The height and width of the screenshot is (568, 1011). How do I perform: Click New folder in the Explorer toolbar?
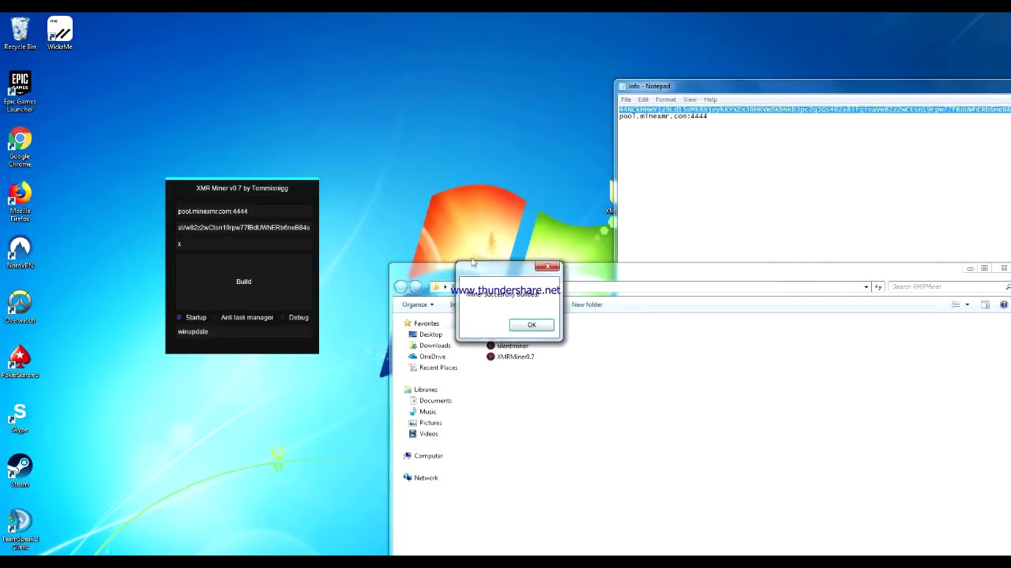coord(587,305)
